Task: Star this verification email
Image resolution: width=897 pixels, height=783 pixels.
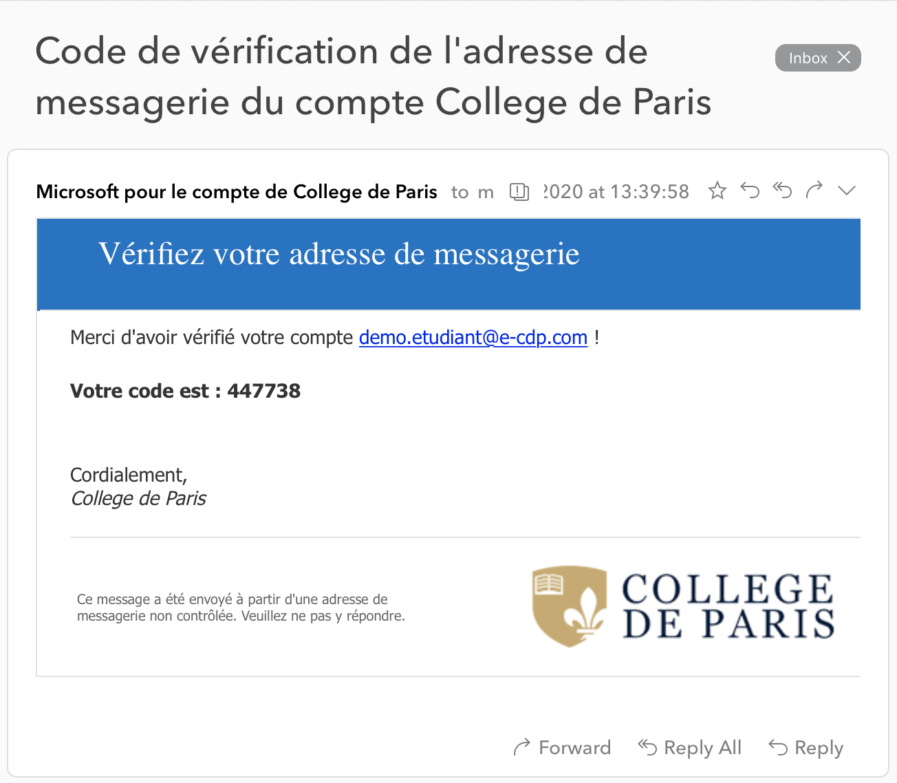Action: [717, 191]
